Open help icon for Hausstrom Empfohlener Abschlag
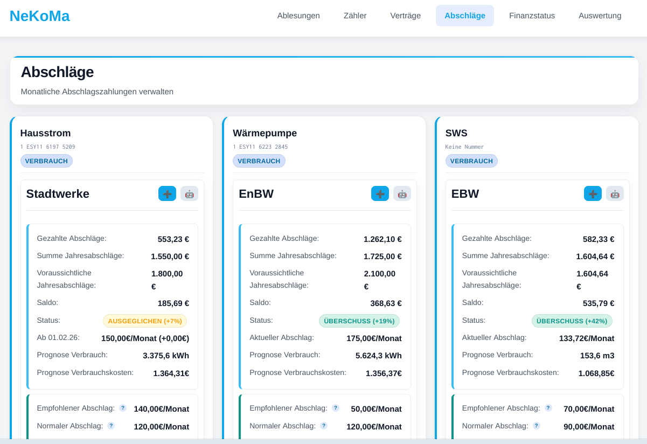 tap(123, 408)
